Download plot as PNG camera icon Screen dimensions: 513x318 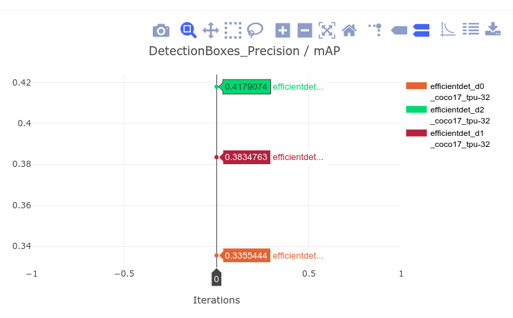[x=161, y=30]
